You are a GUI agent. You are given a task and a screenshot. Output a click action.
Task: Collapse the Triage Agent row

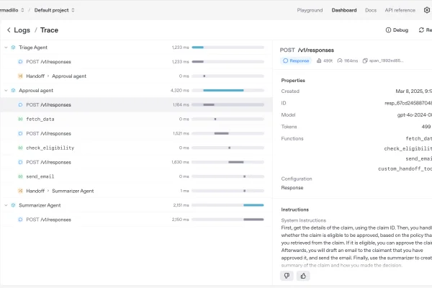(6, 48)
